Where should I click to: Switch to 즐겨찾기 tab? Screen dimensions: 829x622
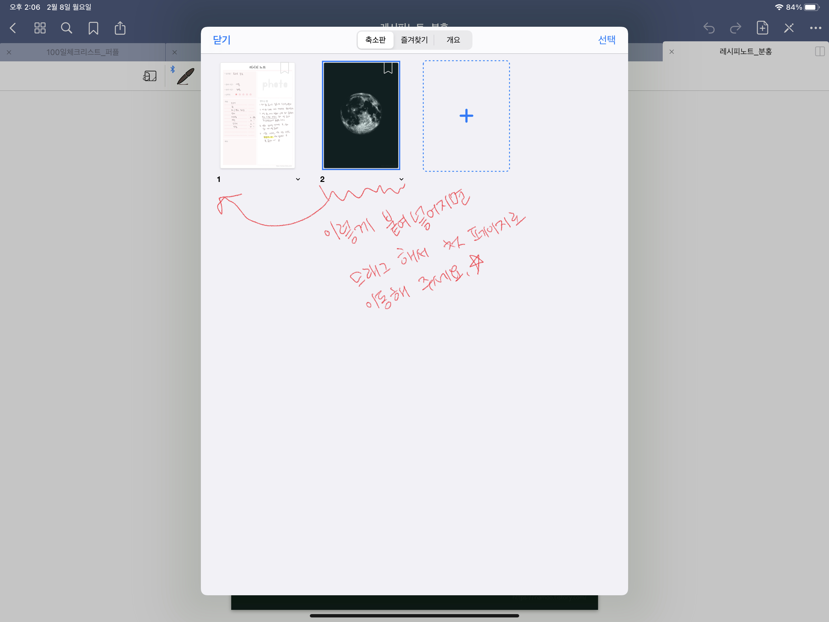[x=414, y=40]
